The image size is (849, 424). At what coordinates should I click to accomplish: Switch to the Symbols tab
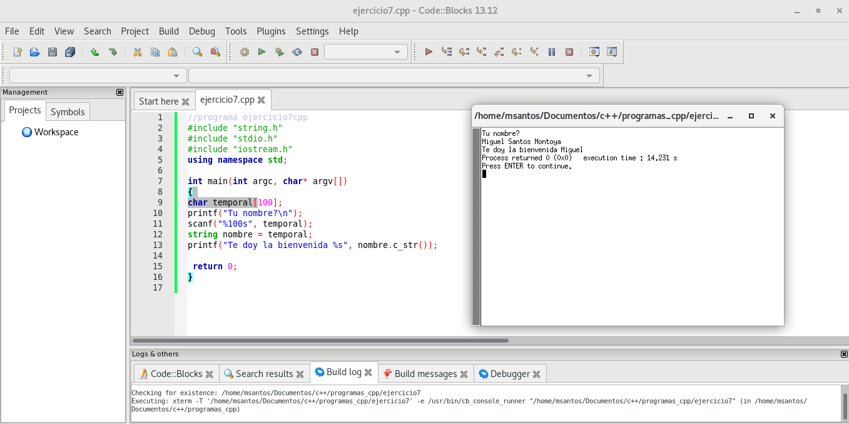point(68,111)
